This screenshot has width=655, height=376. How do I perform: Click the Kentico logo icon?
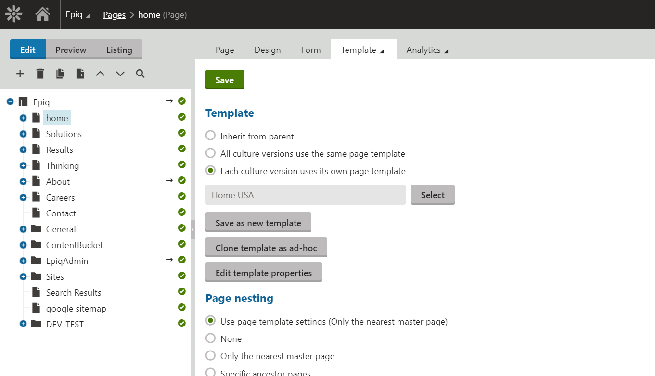(x=14, y=14)
